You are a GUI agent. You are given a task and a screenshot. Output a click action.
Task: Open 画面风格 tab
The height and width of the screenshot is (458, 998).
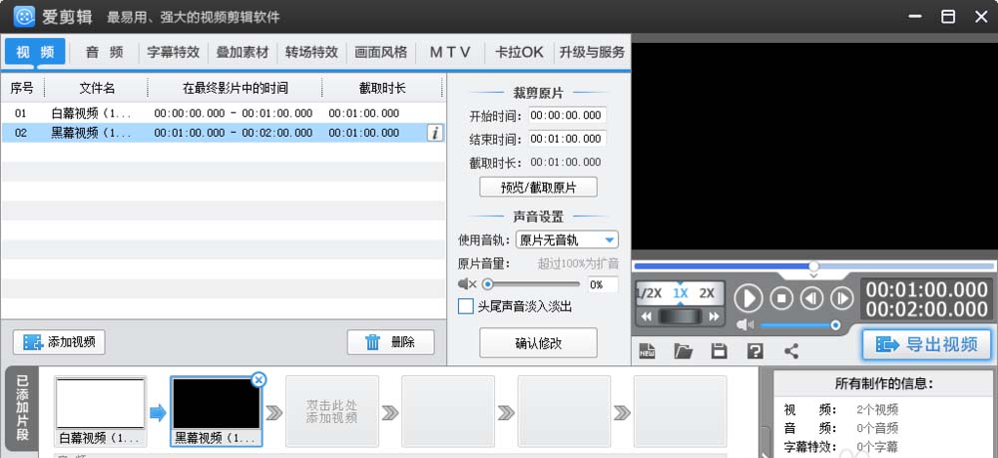[380, 52]
